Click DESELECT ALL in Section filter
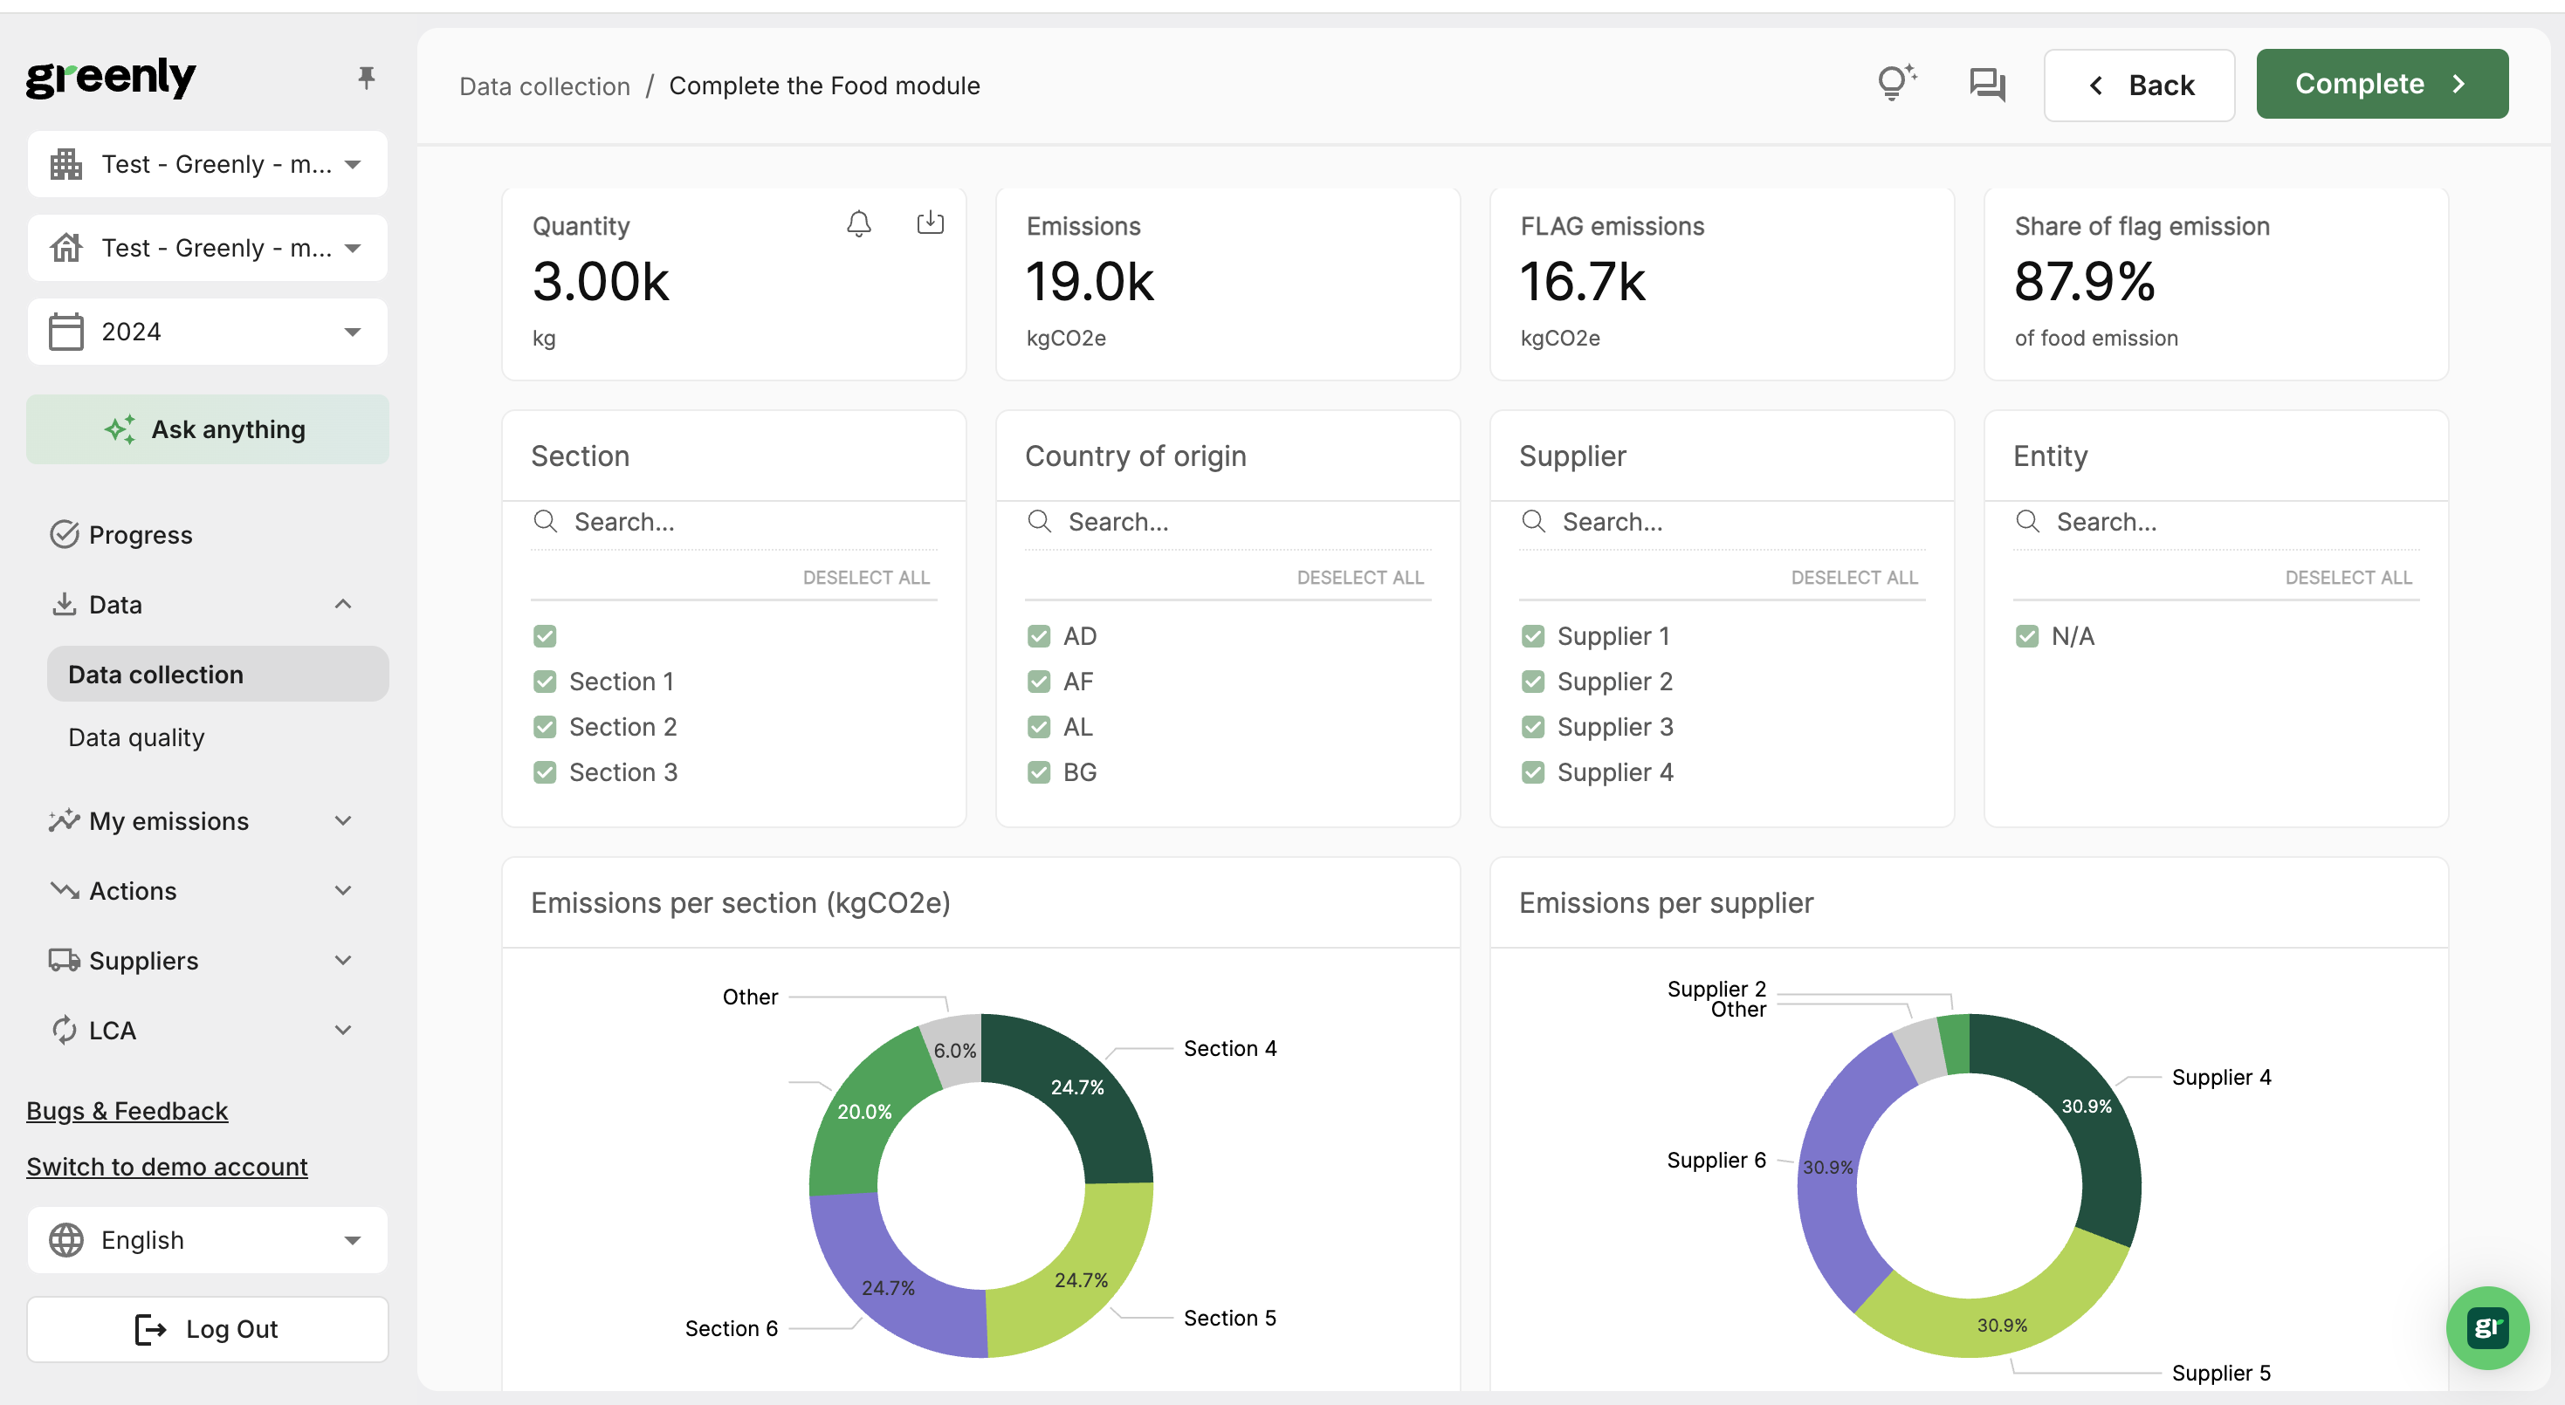Viewport: 2565px width, 1405px height. click(x=866, y=577)
